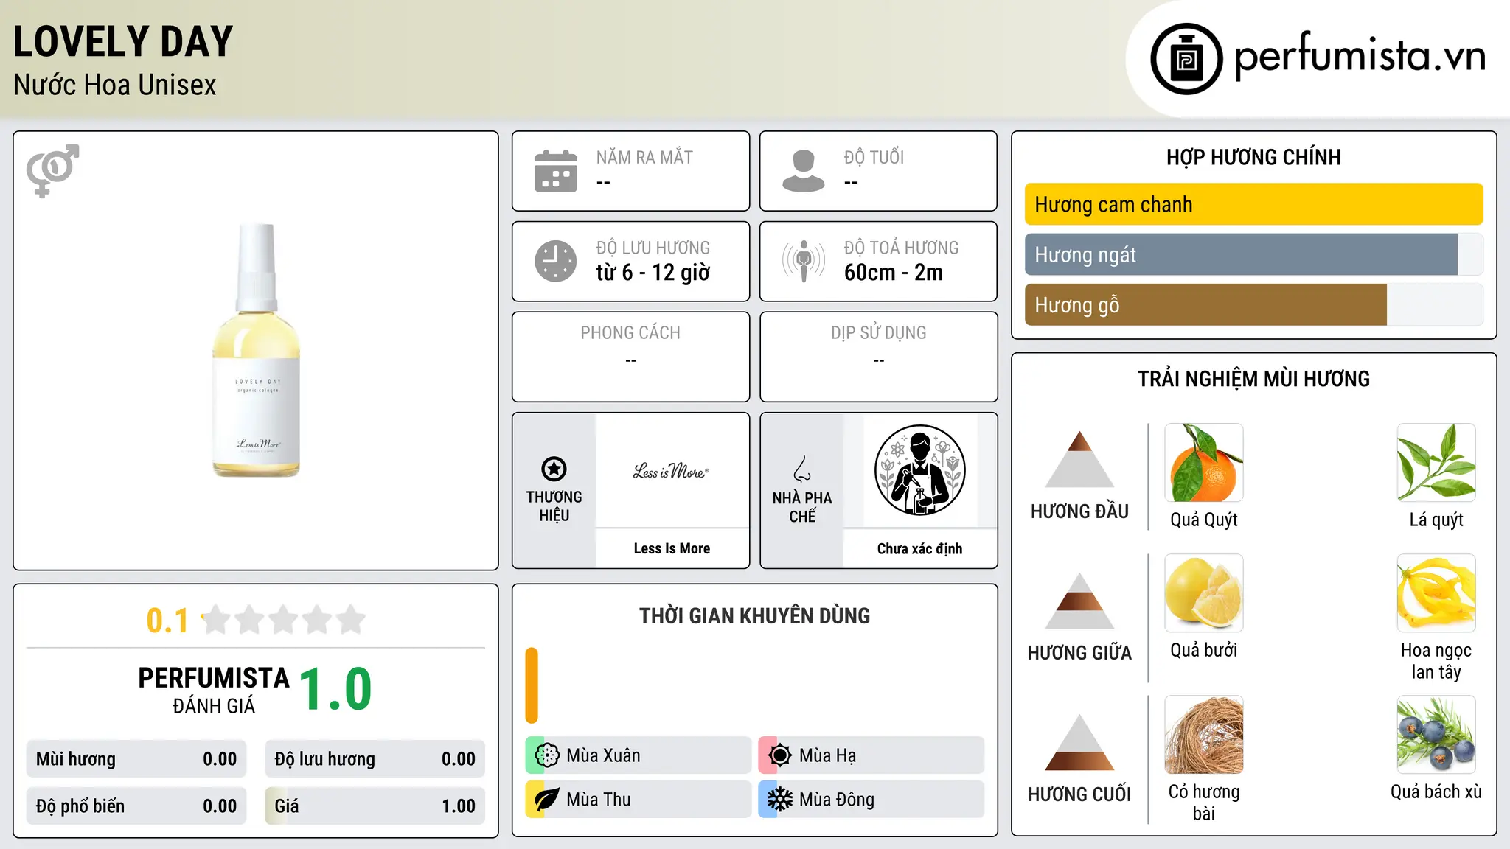The width and height of the screenshot is (1510, 849).
Task: Click the Hương cuối pyramid icon
Action: click(x=1079, y=742)
